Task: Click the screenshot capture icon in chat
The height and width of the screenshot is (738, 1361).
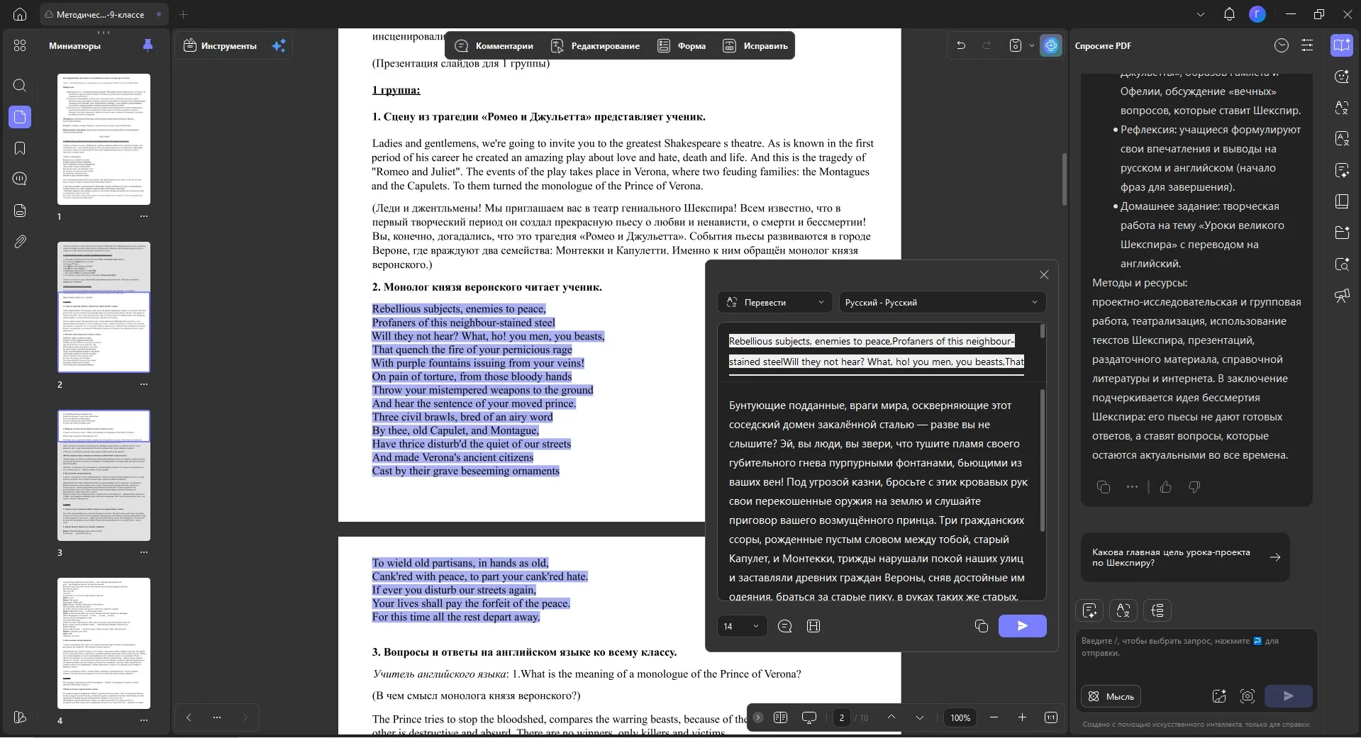Action: click(1248, 696)
